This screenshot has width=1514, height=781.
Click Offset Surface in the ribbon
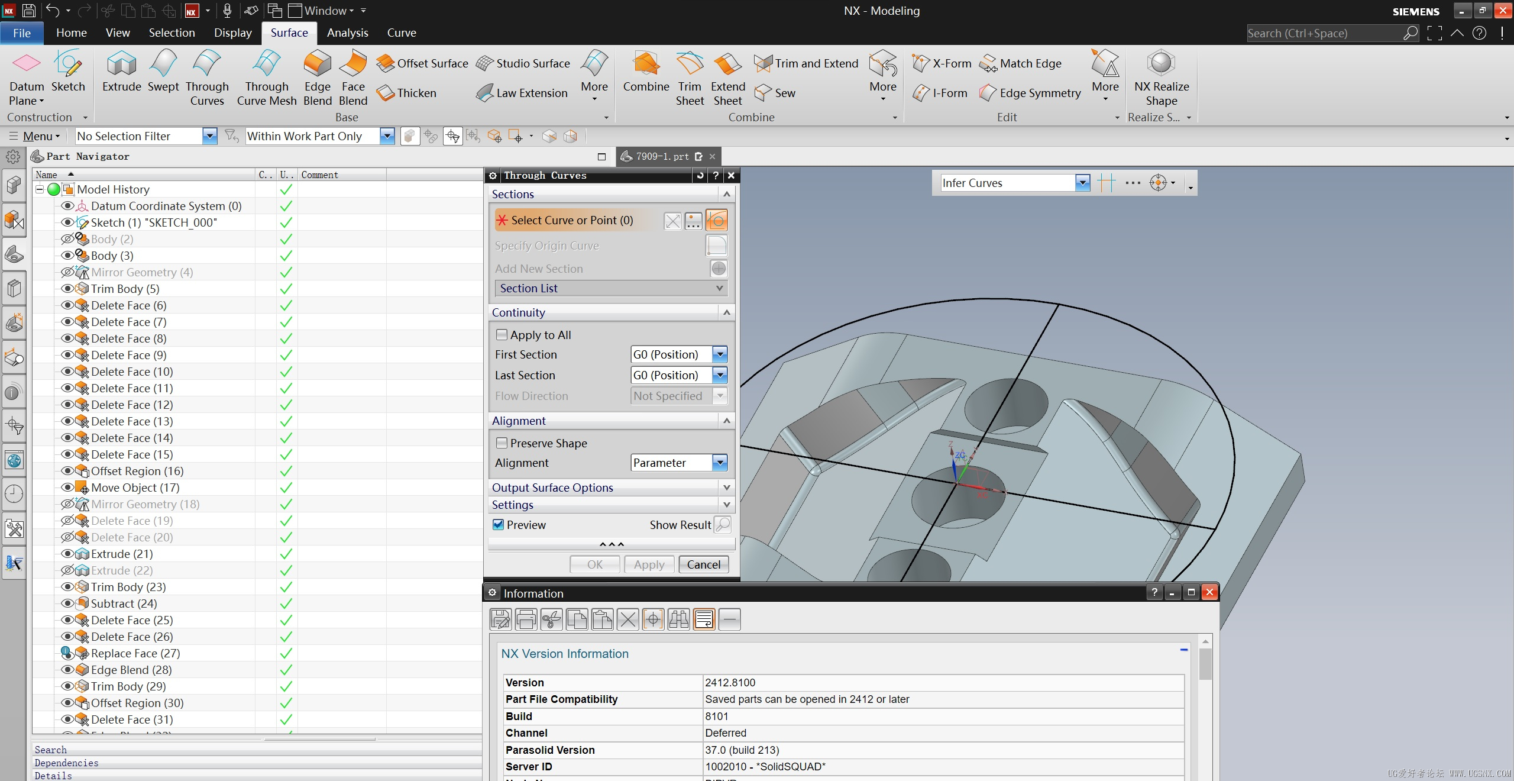point(422,63)
